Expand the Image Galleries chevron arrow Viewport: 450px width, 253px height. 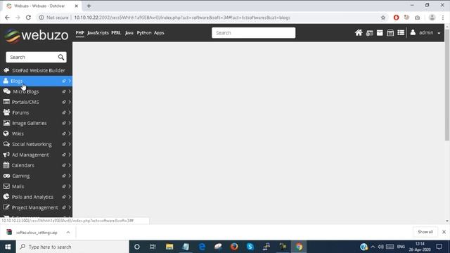(x=70, y=123)
